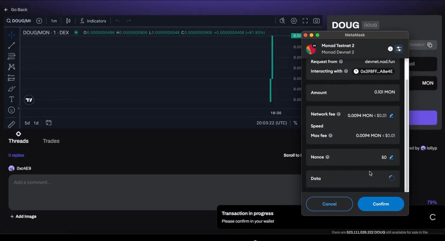Show Interacting with help tooltip
The height and width of the screenshot is (241, 445).
tap(346, 71)
